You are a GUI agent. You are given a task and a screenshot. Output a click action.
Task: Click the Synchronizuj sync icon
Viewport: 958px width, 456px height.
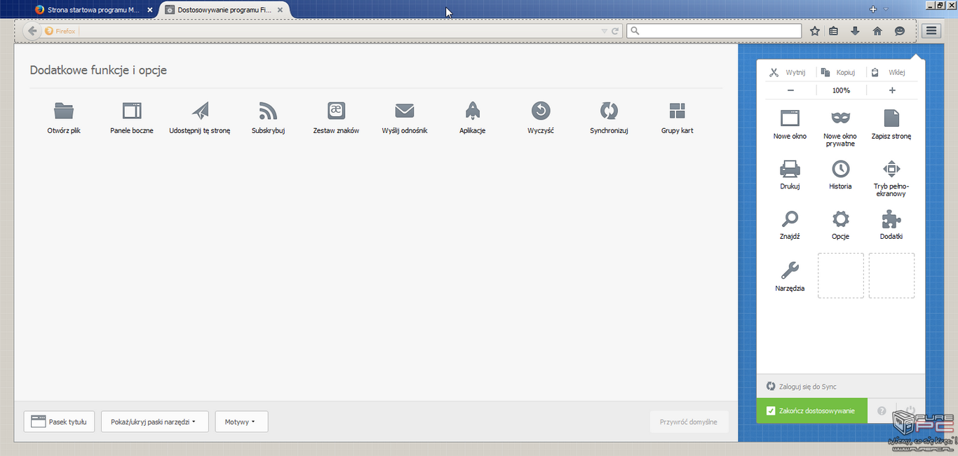click(x=608, y=111)
